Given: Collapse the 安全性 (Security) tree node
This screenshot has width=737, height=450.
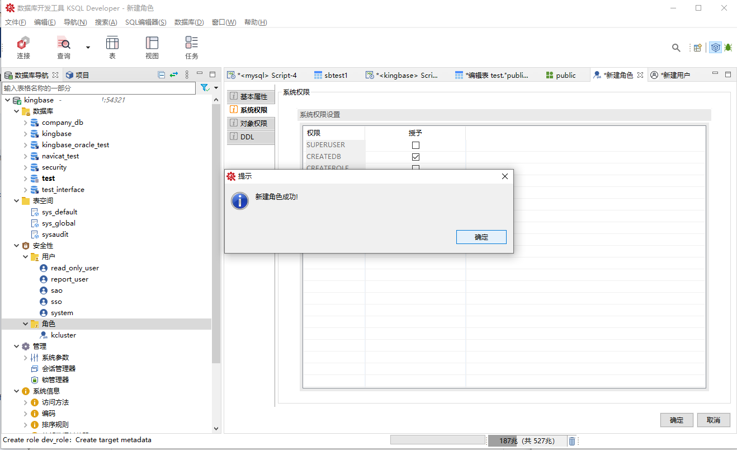Looking at the screenshot, I should pos(16,246).
